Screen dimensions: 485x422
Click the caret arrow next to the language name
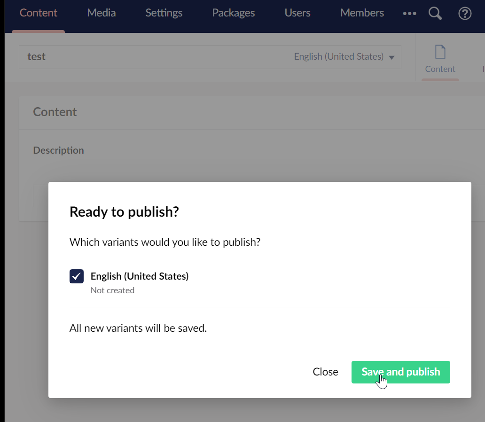(392, 57)
